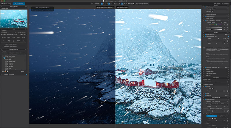Adjust the Saturation slider

217,27
